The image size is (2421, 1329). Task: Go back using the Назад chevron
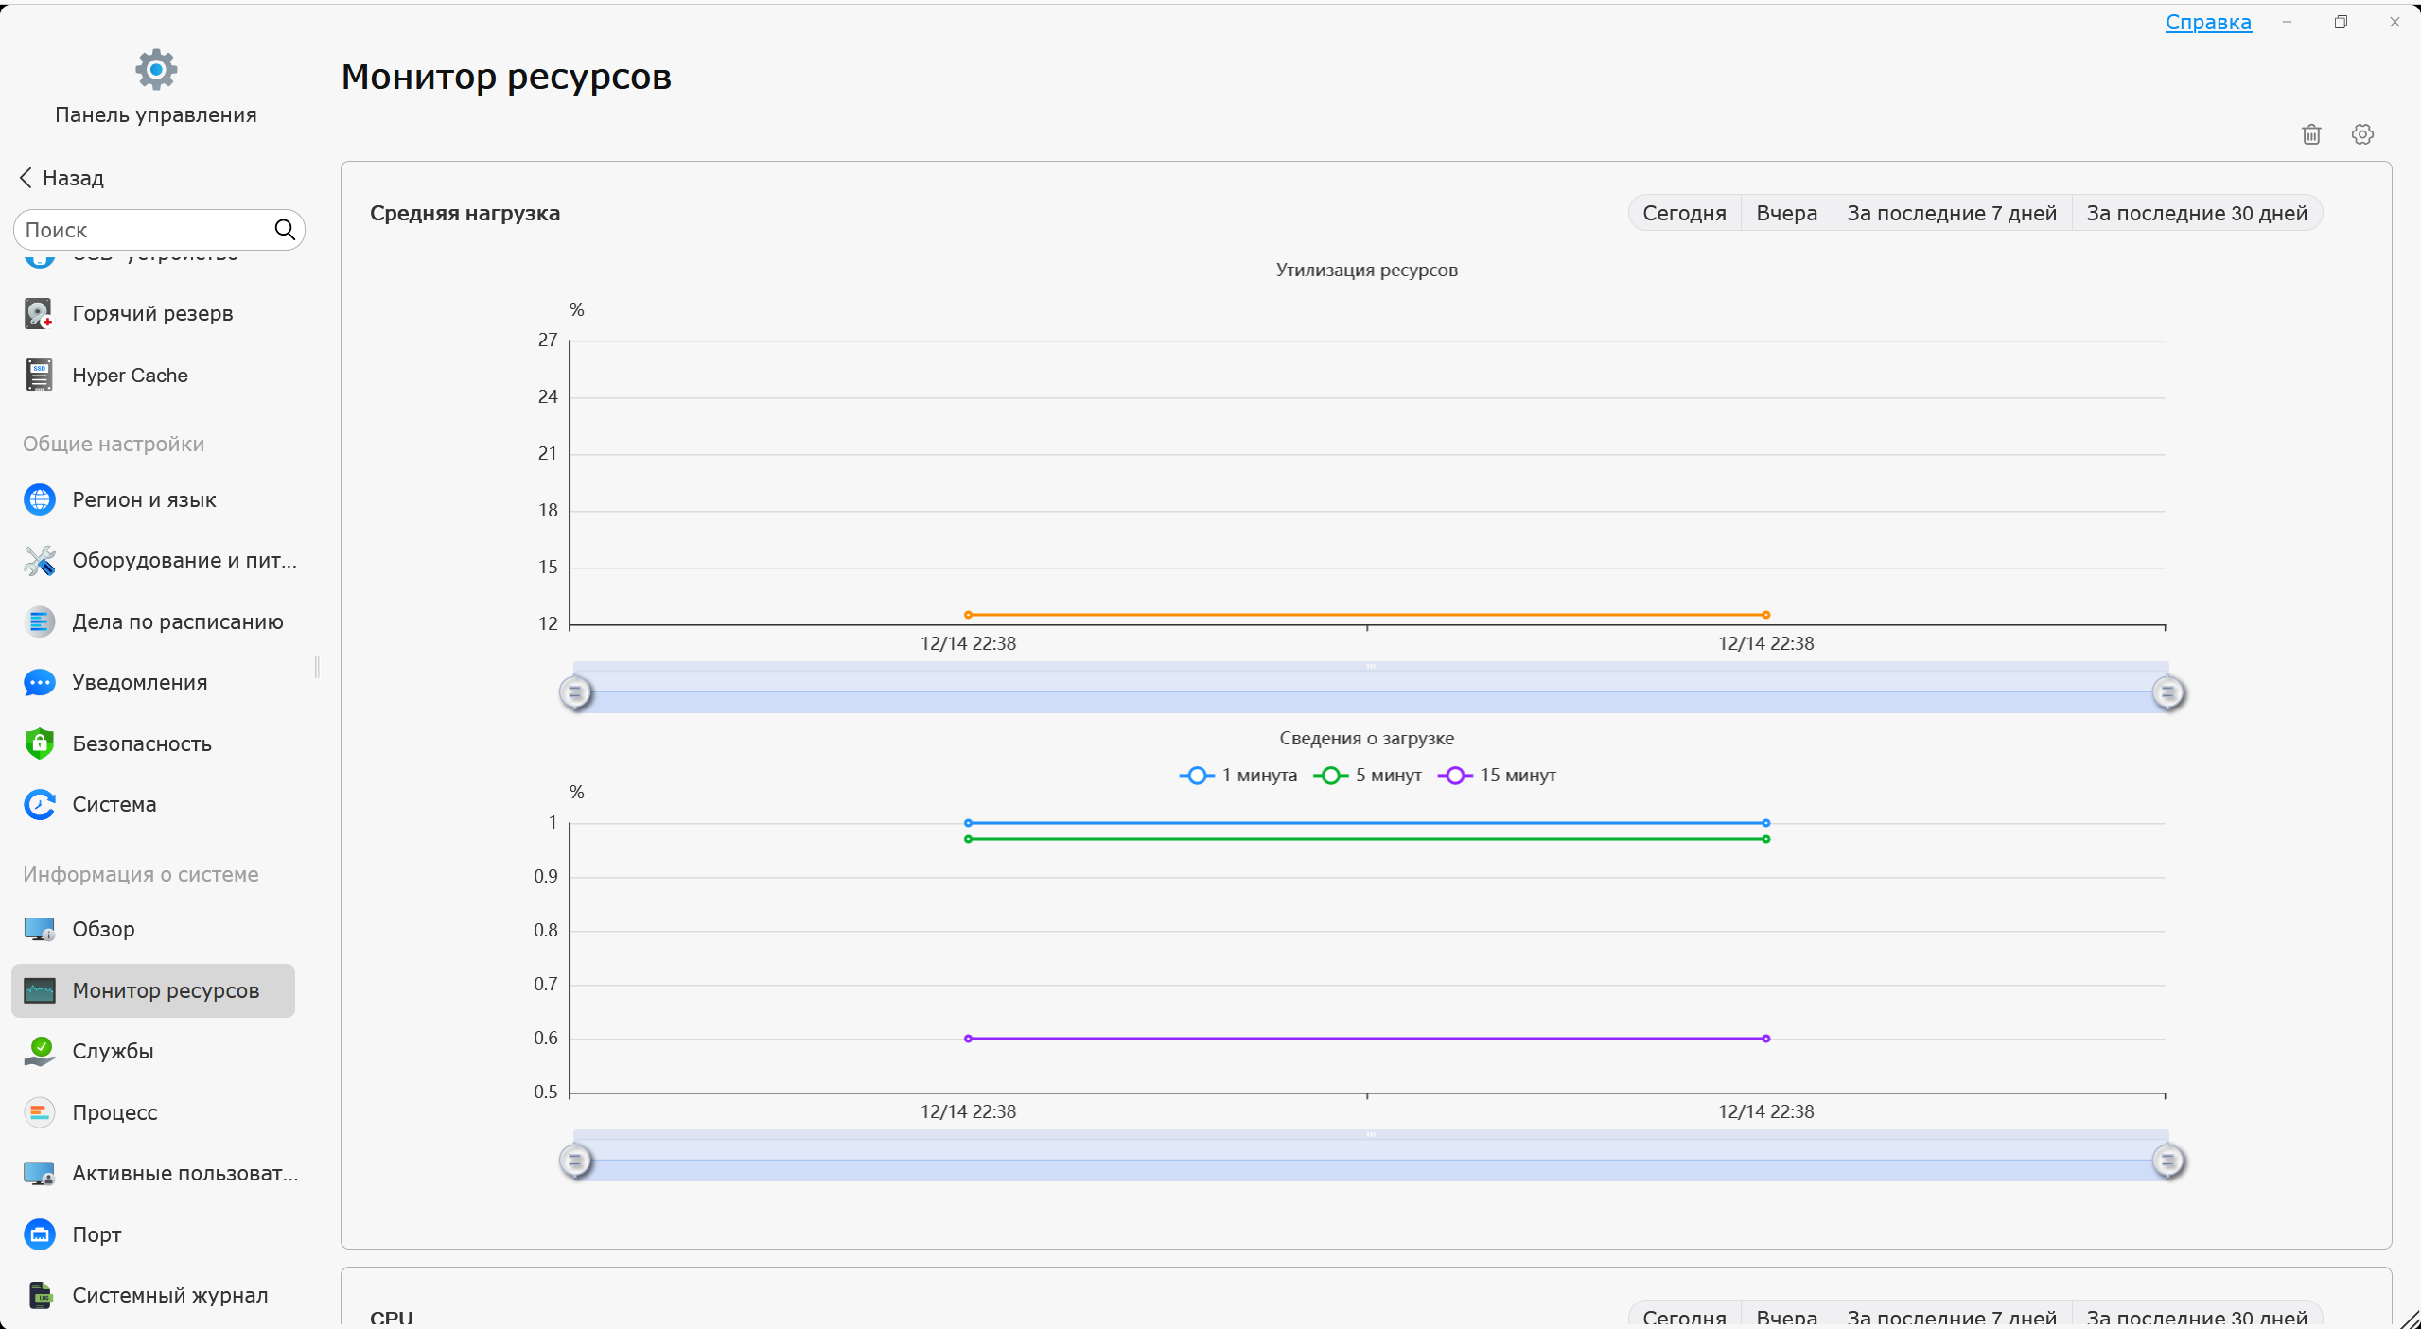[x=26, y=178]
